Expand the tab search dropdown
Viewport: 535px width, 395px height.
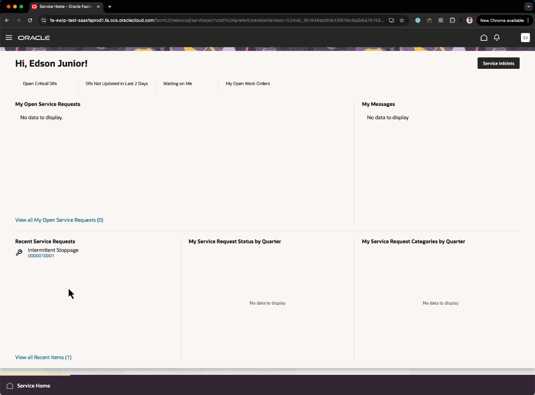point(528,7)
